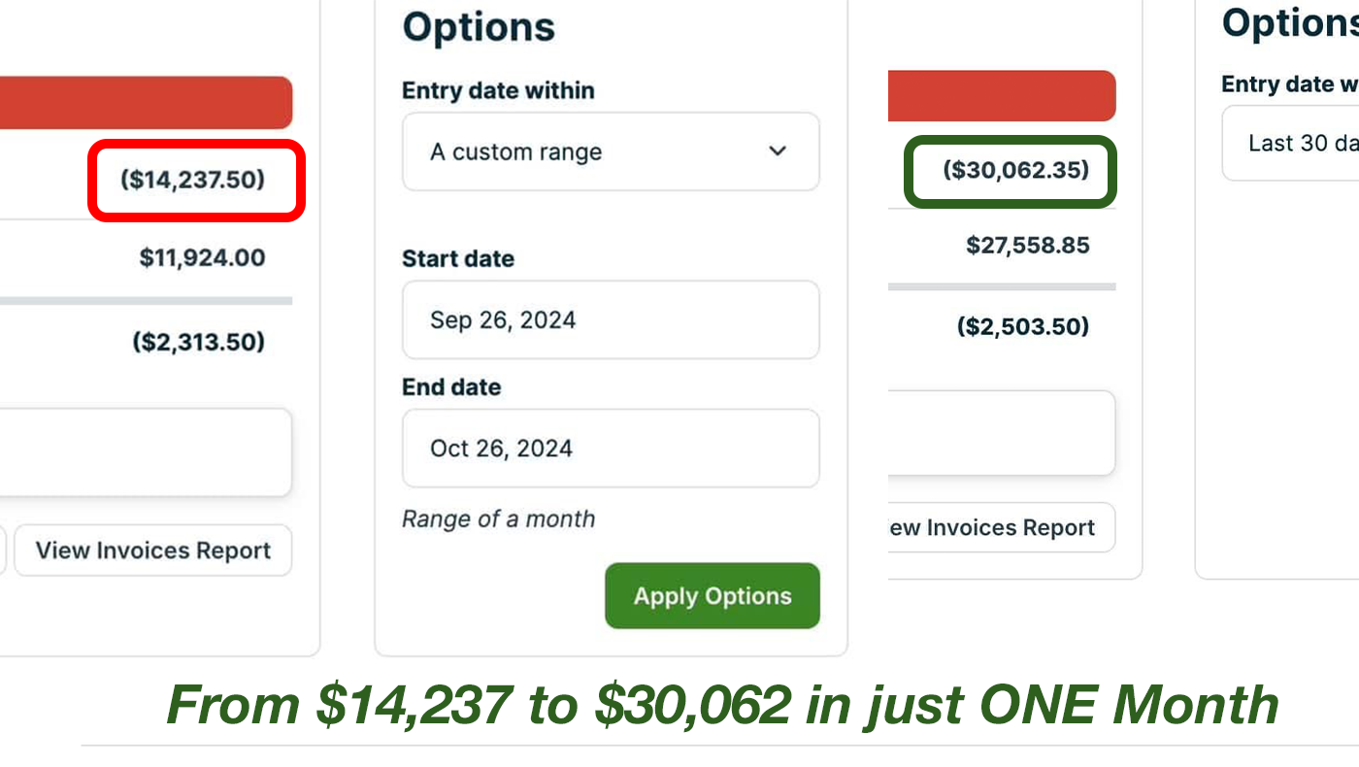Open the partially visible 'Last 30' date dropdown
Image resolution: width=1359 pixels, height=767 pixels.
(x=1291, y=144)
